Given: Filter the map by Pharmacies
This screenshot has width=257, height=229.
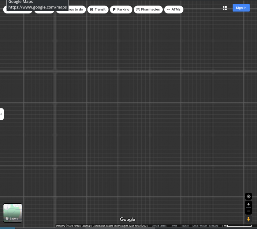Looking at the screenshot, I should [148, 9].
